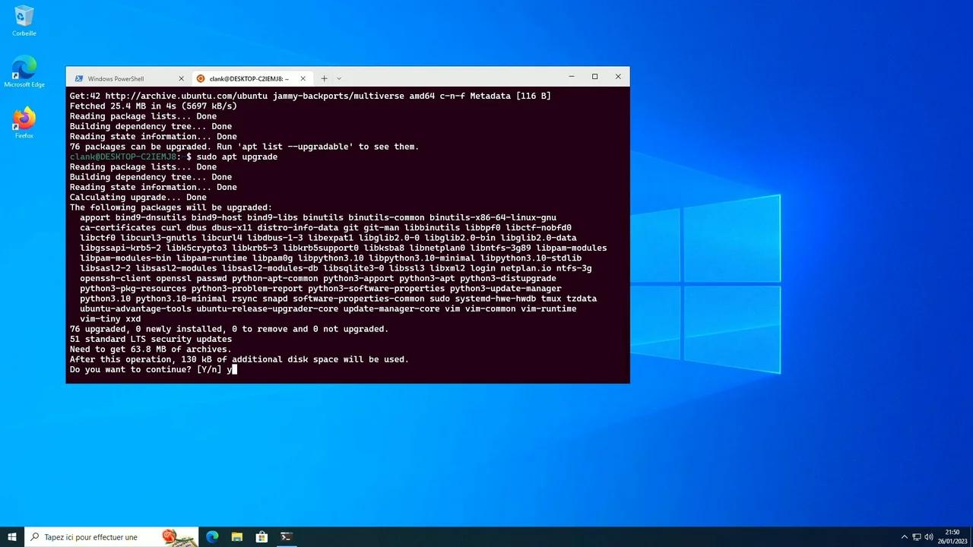973x547 pixels.
Task: Click the PowerShell icon on its tab
Action: (x=79, y=78)
